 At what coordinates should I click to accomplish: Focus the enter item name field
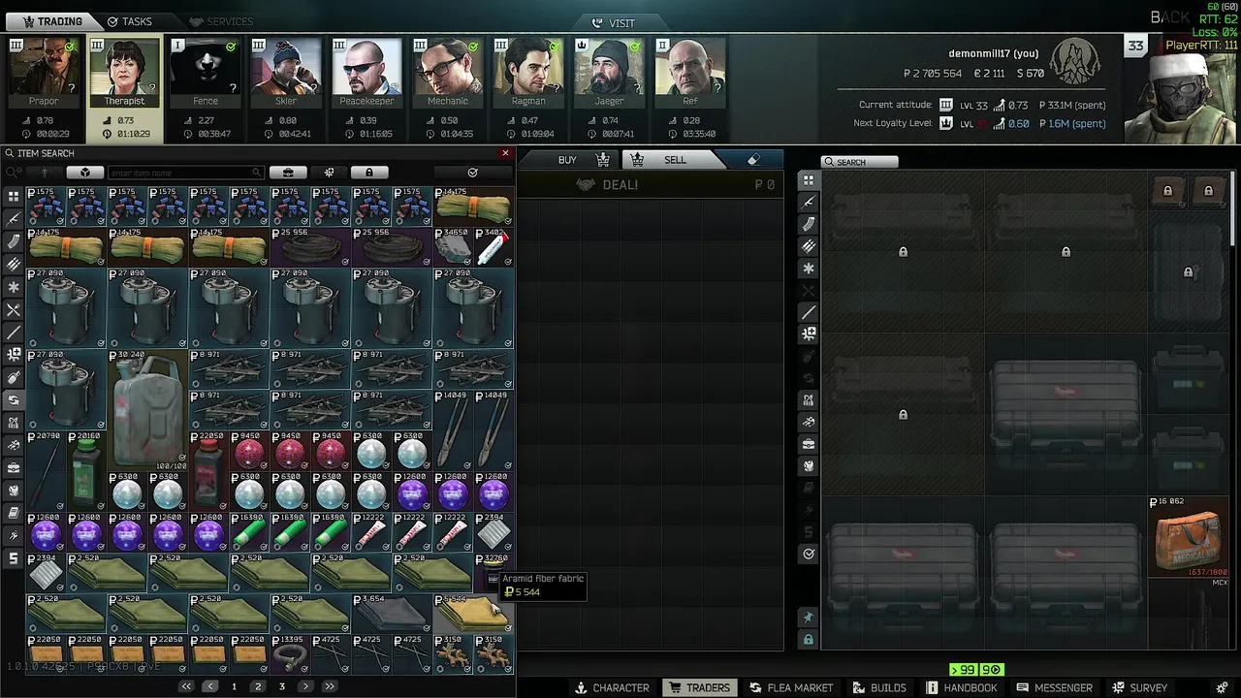point(184,173)
